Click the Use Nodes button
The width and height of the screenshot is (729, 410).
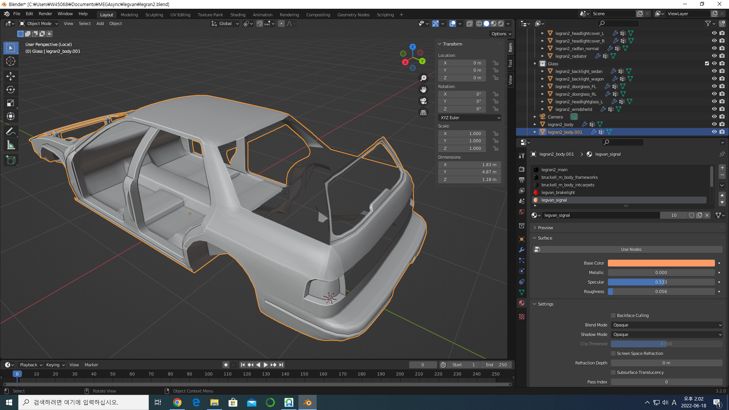631,249
